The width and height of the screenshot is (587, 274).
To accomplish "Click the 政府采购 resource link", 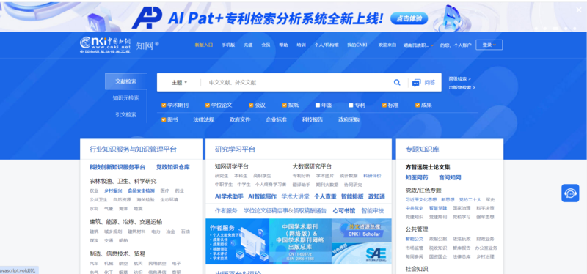I will coord(349,120).
